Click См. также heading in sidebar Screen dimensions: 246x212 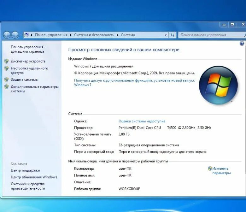click(19, 163)
